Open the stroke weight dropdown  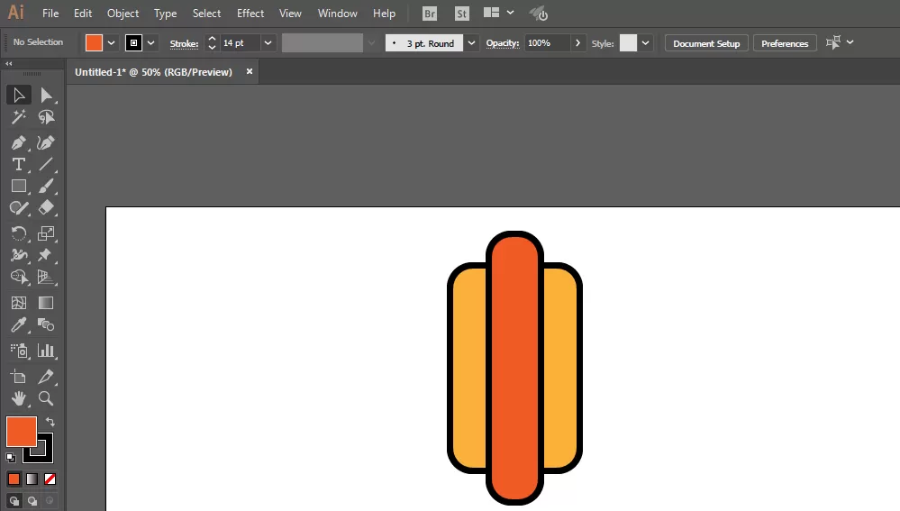pyautogui.click(x=268, y=43)
